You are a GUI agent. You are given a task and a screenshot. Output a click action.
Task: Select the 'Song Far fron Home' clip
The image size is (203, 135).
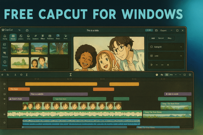[x=167, y=114]
